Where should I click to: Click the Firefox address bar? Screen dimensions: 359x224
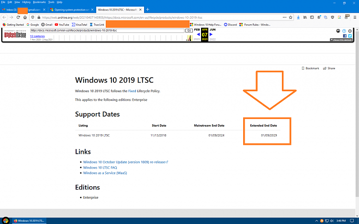[x=161, y=17]
